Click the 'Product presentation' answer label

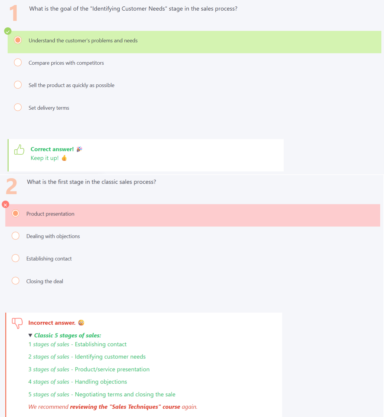pyautogui.click(x=50, y=214)
